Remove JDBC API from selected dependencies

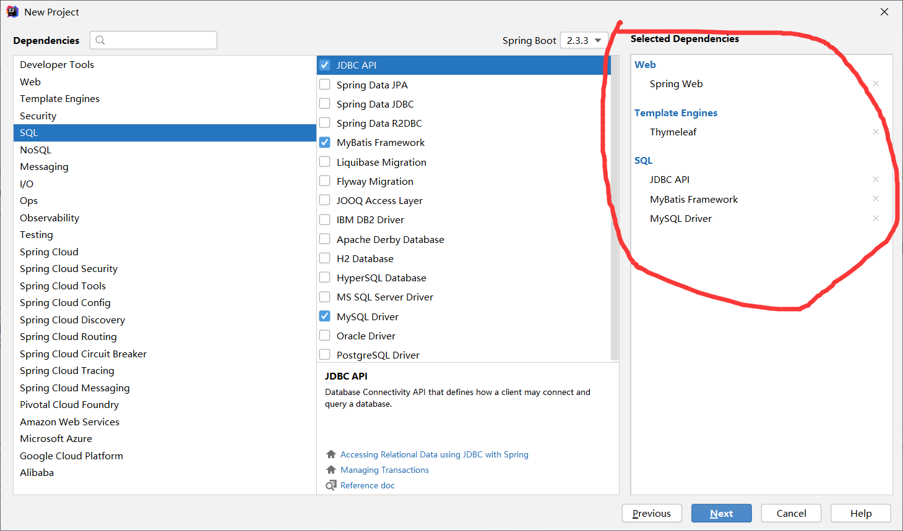click(876, 179)
